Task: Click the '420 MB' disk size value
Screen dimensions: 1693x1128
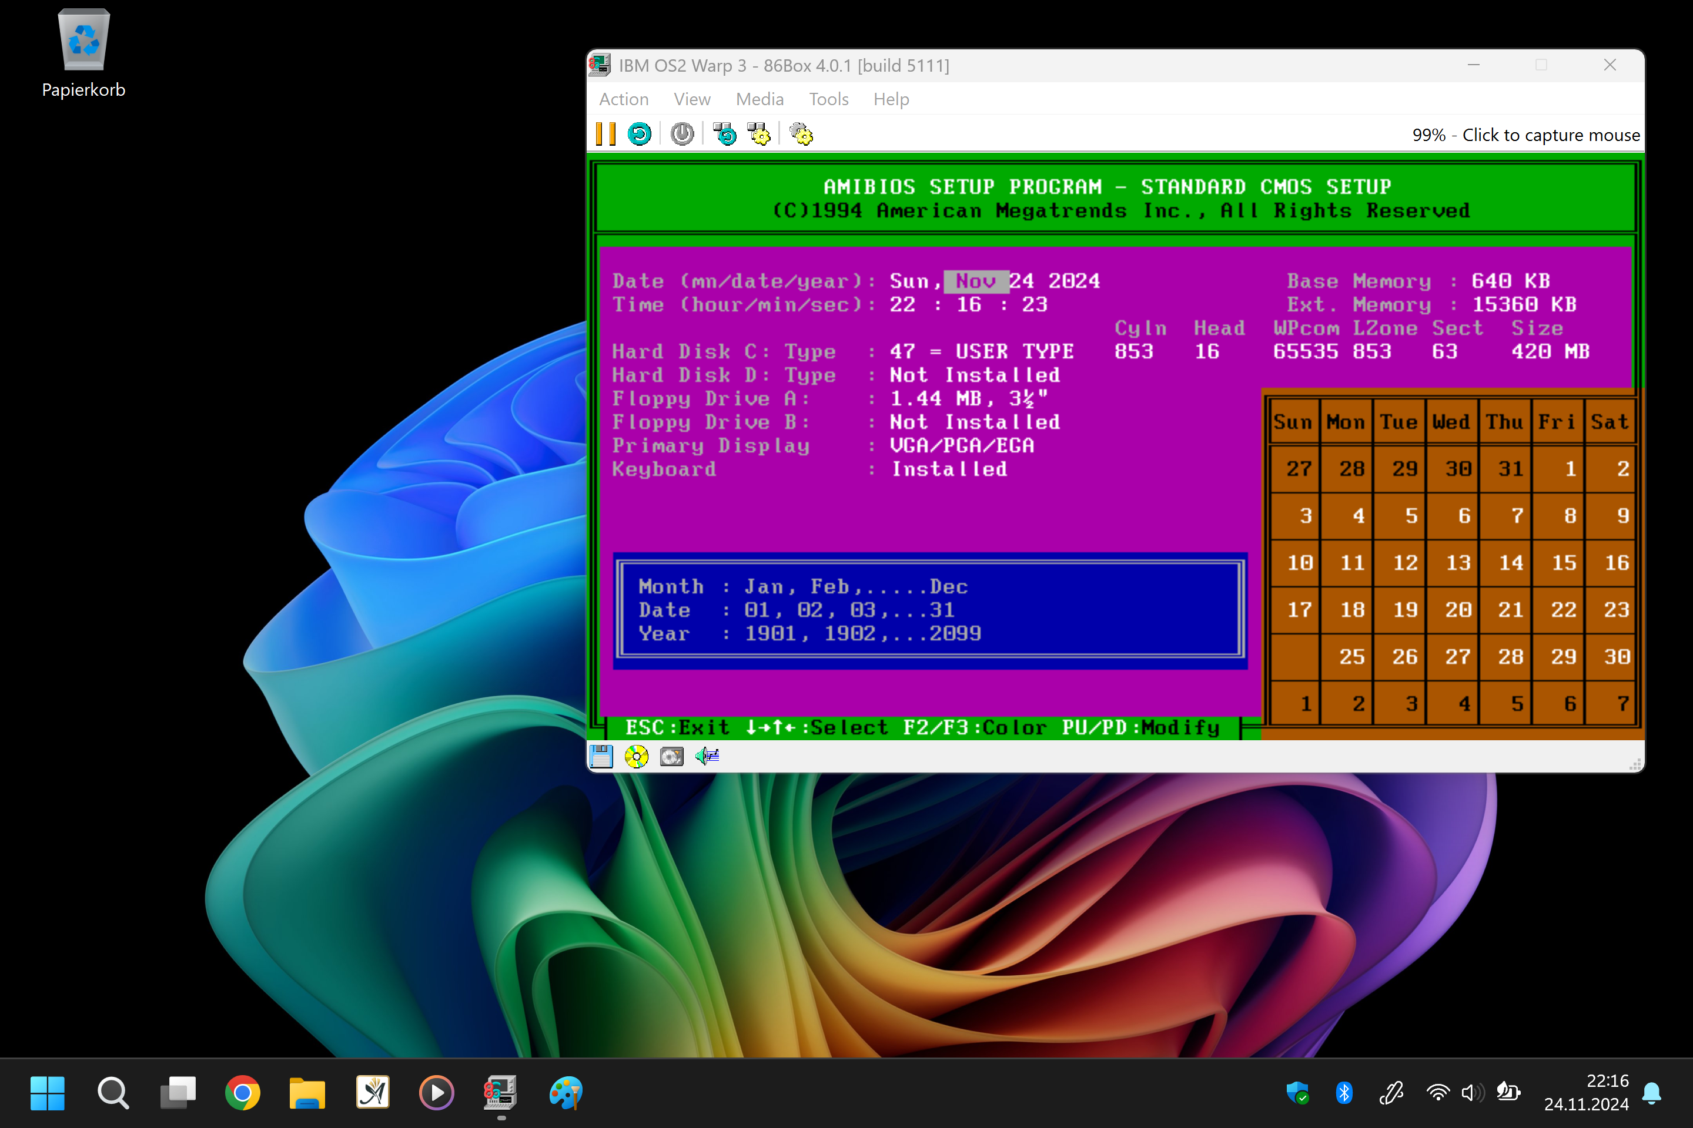Action: coord(1551,352)
